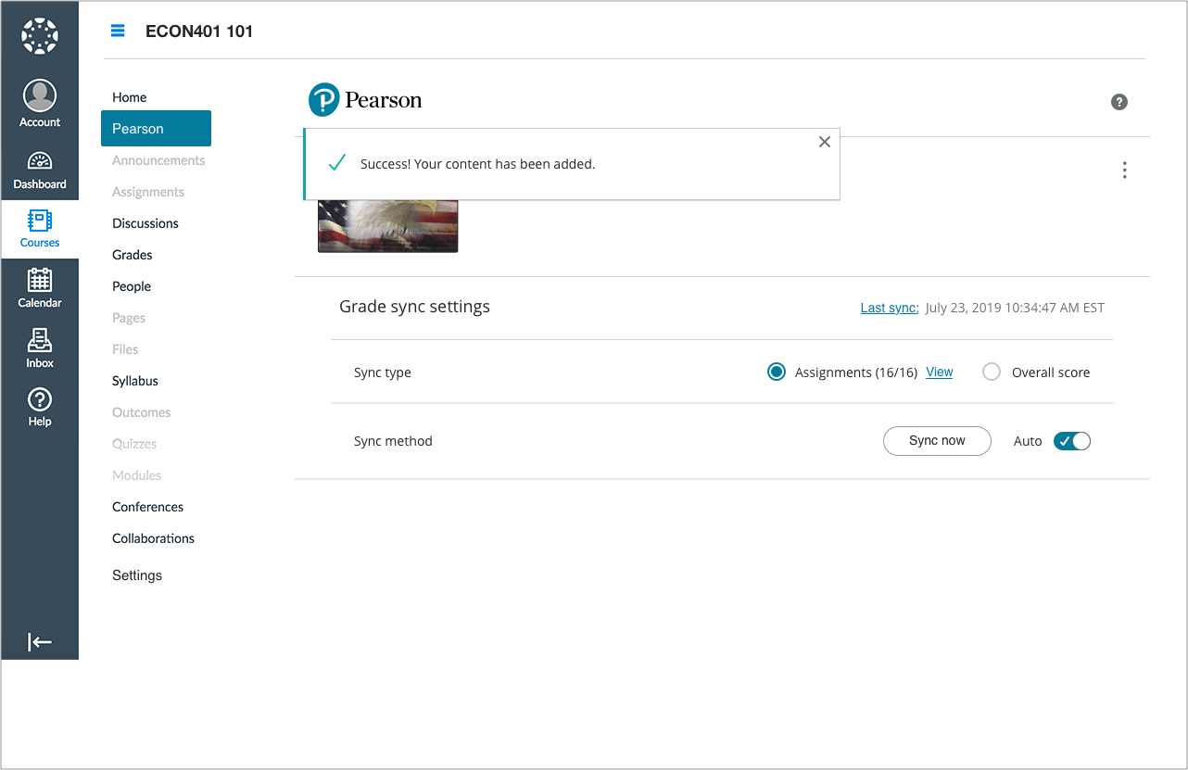Click the ECON401 101 course title
This screenshot has height=770, width=1188.
[199, 32]
